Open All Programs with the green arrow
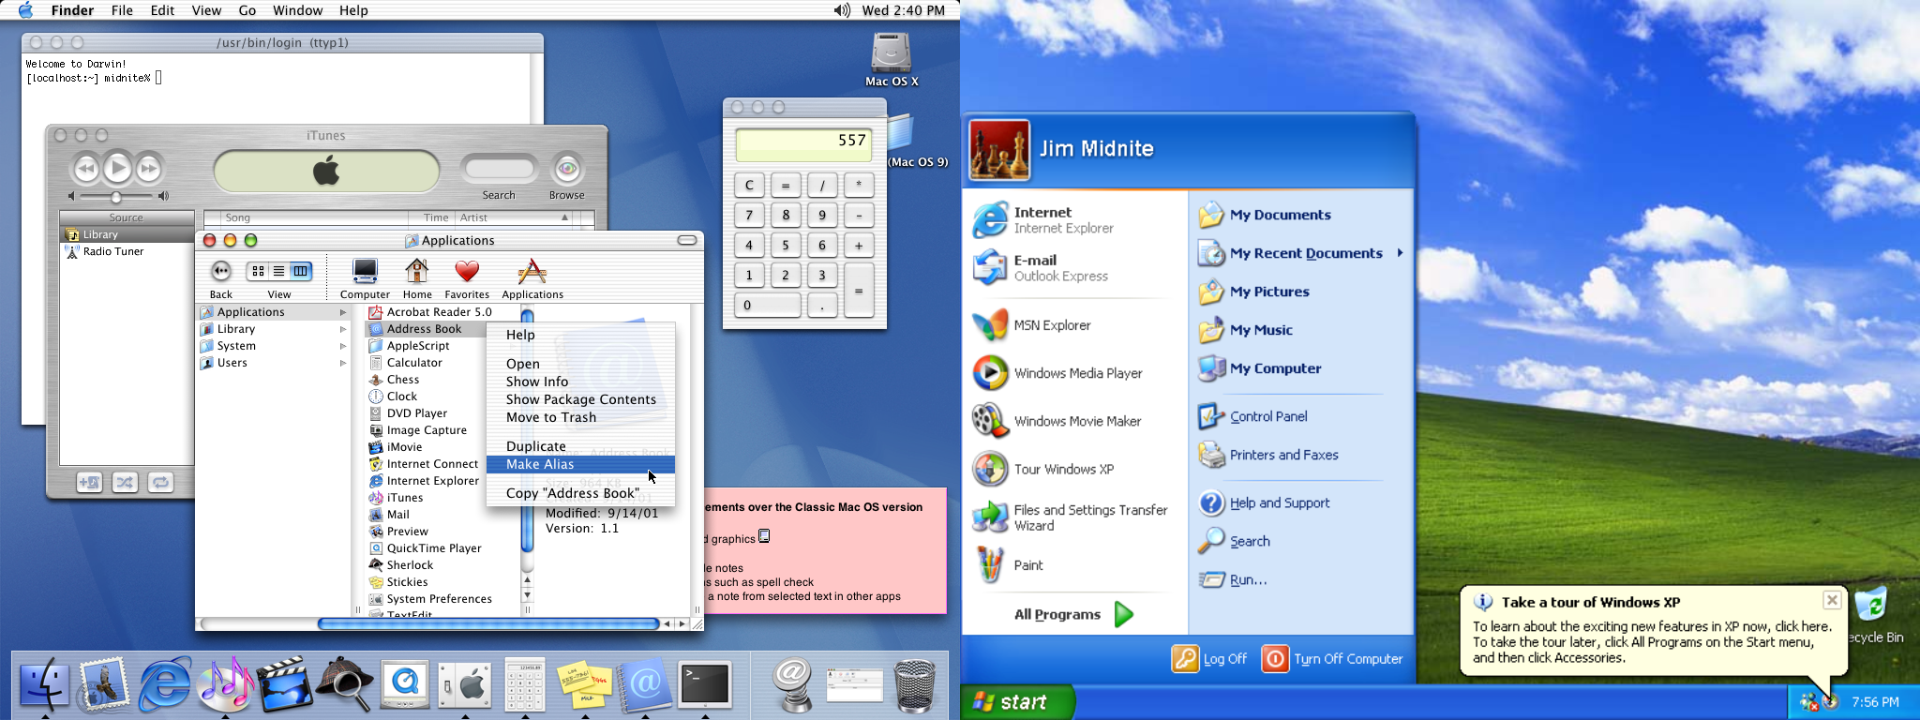The height and width of the screenshot is (720, 1920). (x=1124, y=614)
